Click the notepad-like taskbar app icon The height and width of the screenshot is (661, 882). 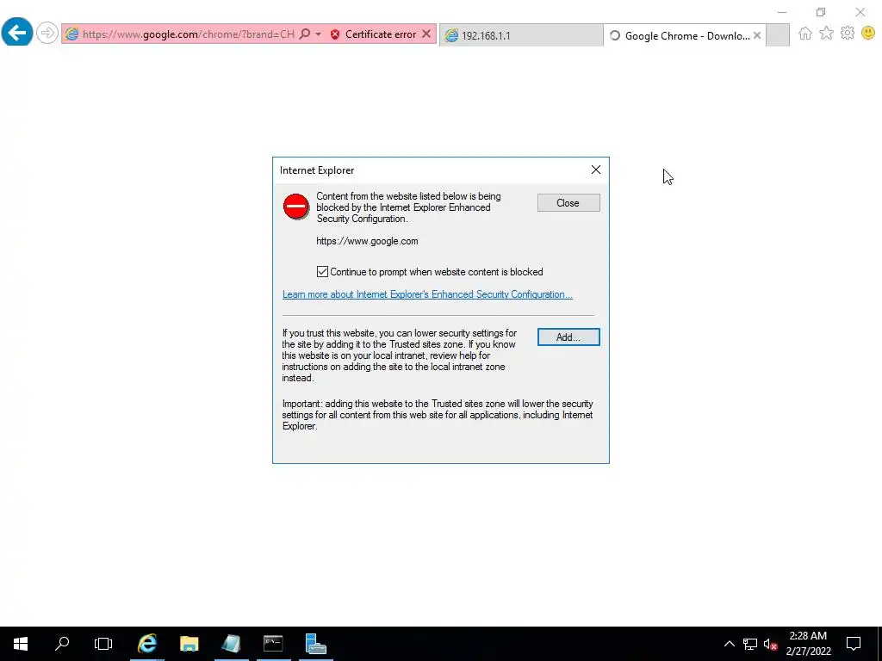point(231,644)
